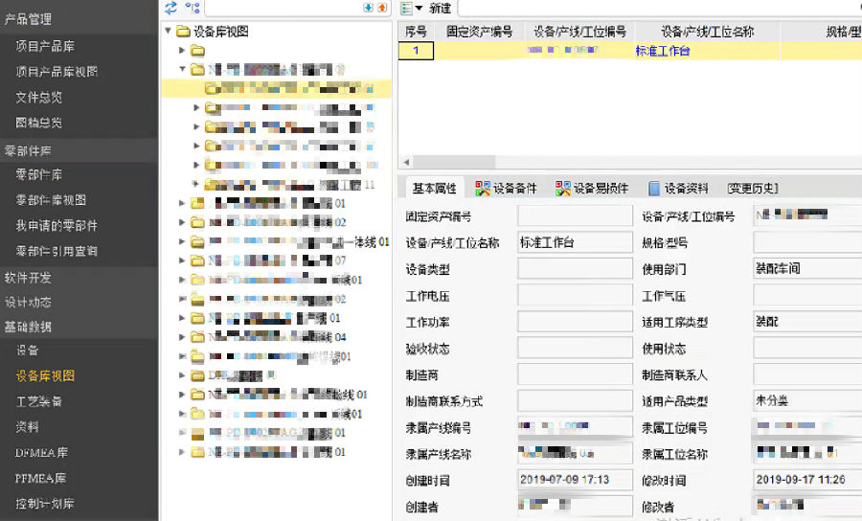Viewport: 862px width, 521px height.
Task: Switch to the 设备易损件 tab
Action: coord(592,189)
